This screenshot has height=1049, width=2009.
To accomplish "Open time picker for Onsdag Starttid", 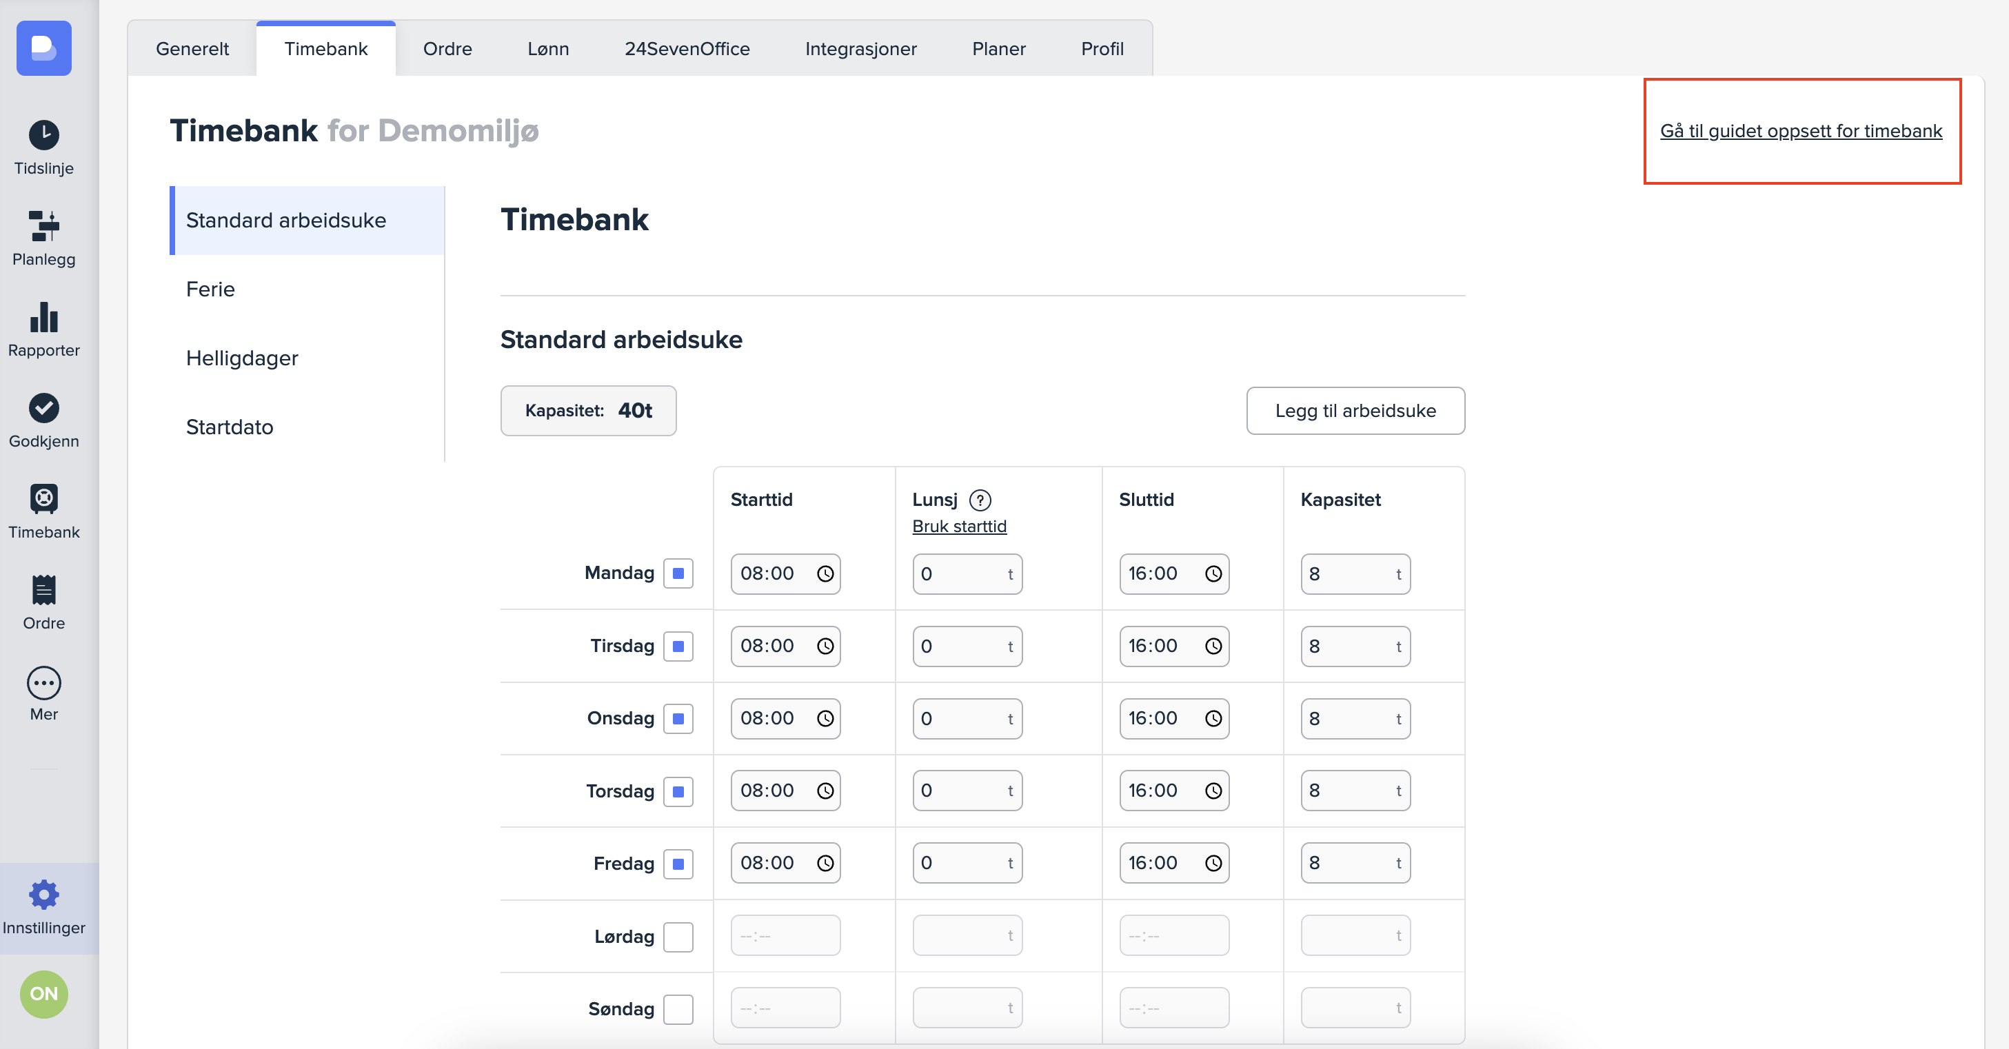I will tap(825, 718).
